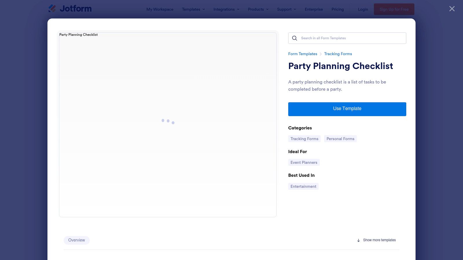Click the Use Template button
The width and height of the screenshot is (463, 260).
pyautogui.click(x=347, y=109)
